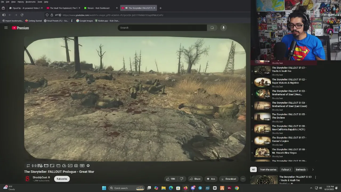Take a screenshot with camera icon

76,166
